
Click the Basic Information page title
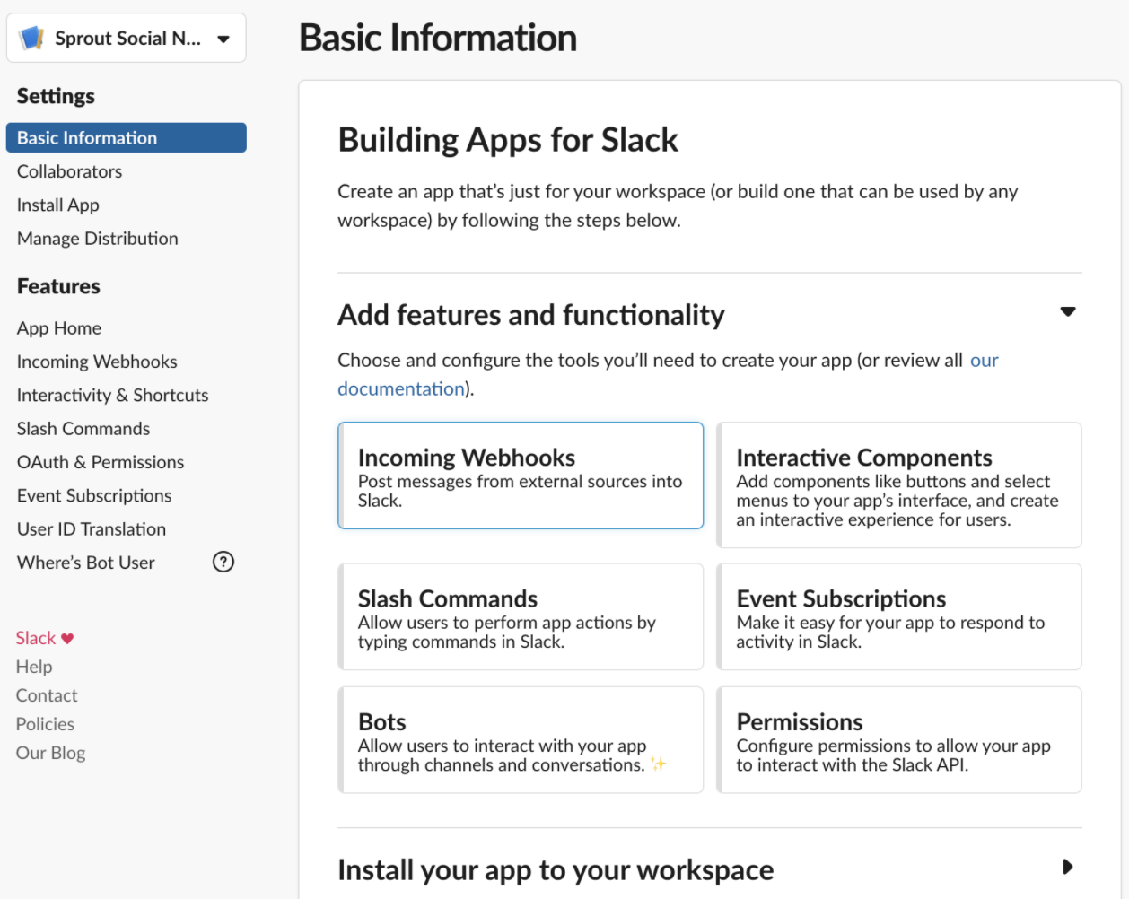[438, 38]
